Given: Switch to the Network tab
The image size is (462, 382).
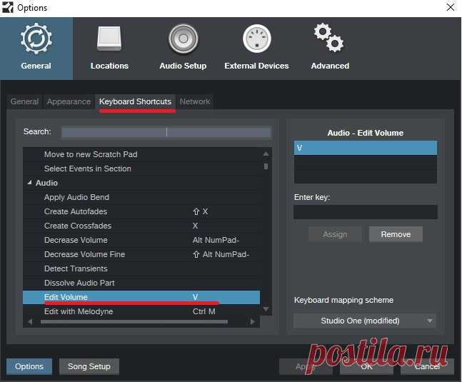Looking at the screenshot, I should tap(195, 101).
